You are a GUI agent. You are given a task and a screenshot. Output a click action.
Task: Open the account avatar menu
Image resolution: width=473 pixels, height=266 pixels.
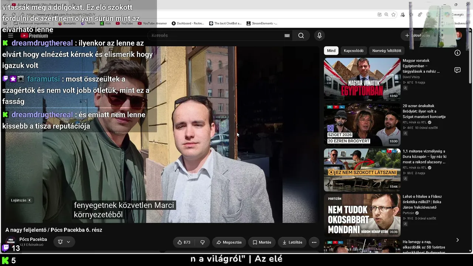click(459, 35)
